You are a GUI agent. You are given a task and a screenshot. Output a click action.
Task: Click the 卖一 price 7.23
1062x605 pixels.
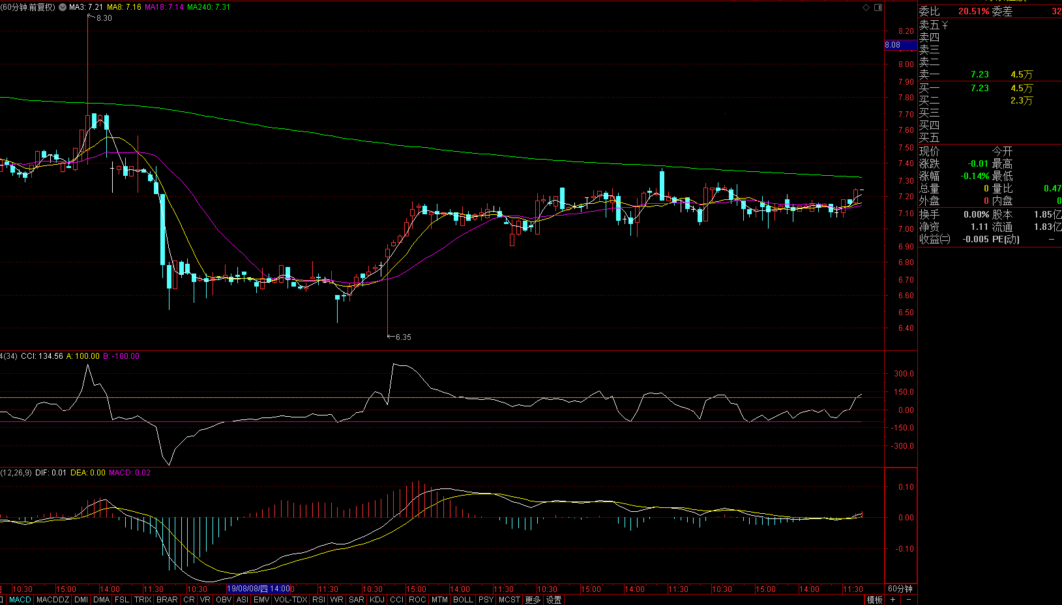click(x=979, y=75)
